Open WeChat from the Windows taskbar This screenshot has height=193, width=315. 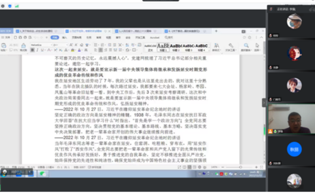tap(42, 174)
